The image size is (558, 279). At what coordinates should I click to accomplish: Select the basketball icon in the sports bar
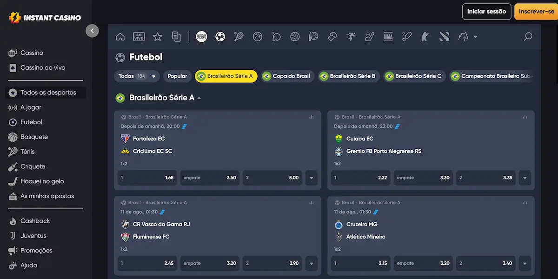pyautogui.click(x=258, y=37)
